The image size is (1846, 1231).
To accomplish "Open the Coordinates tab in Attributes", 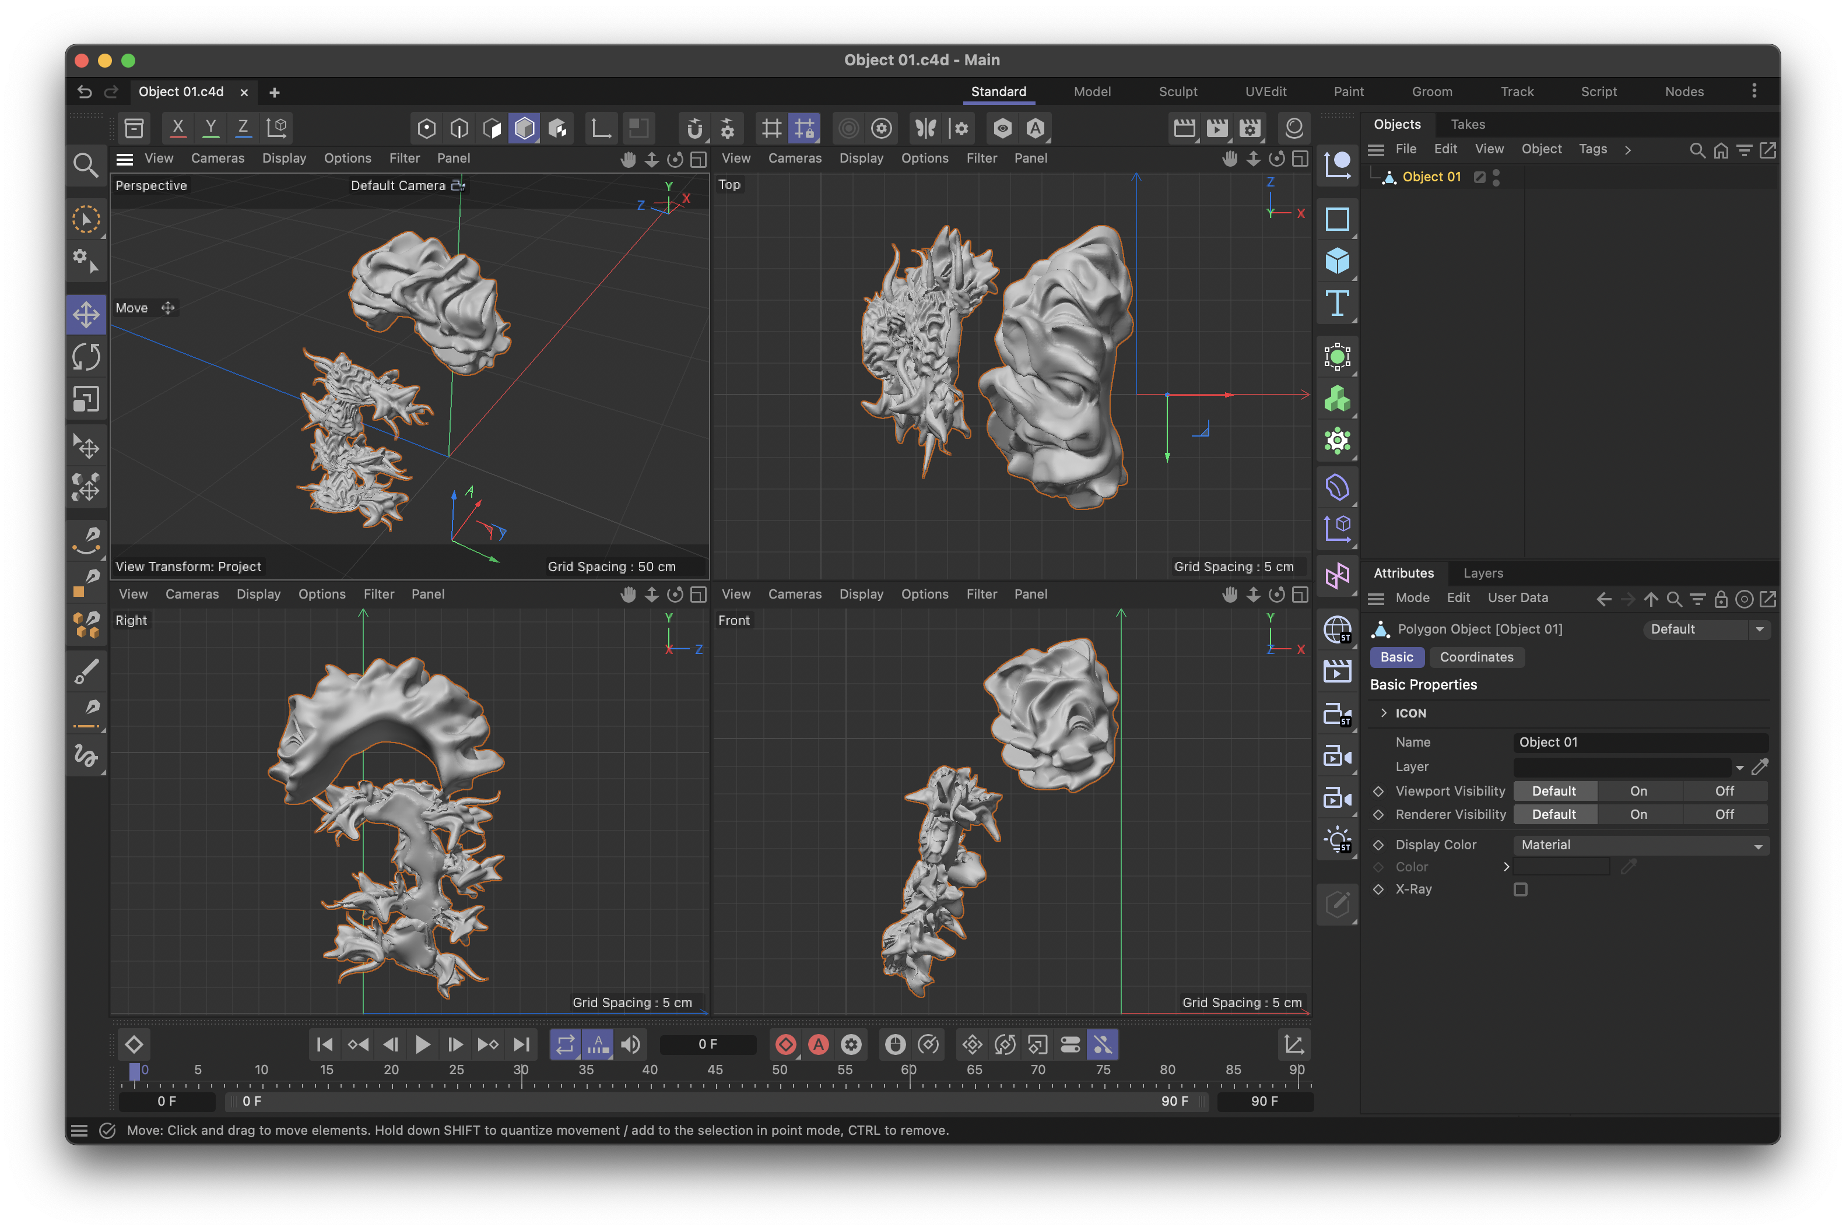I will (1476, 657).
